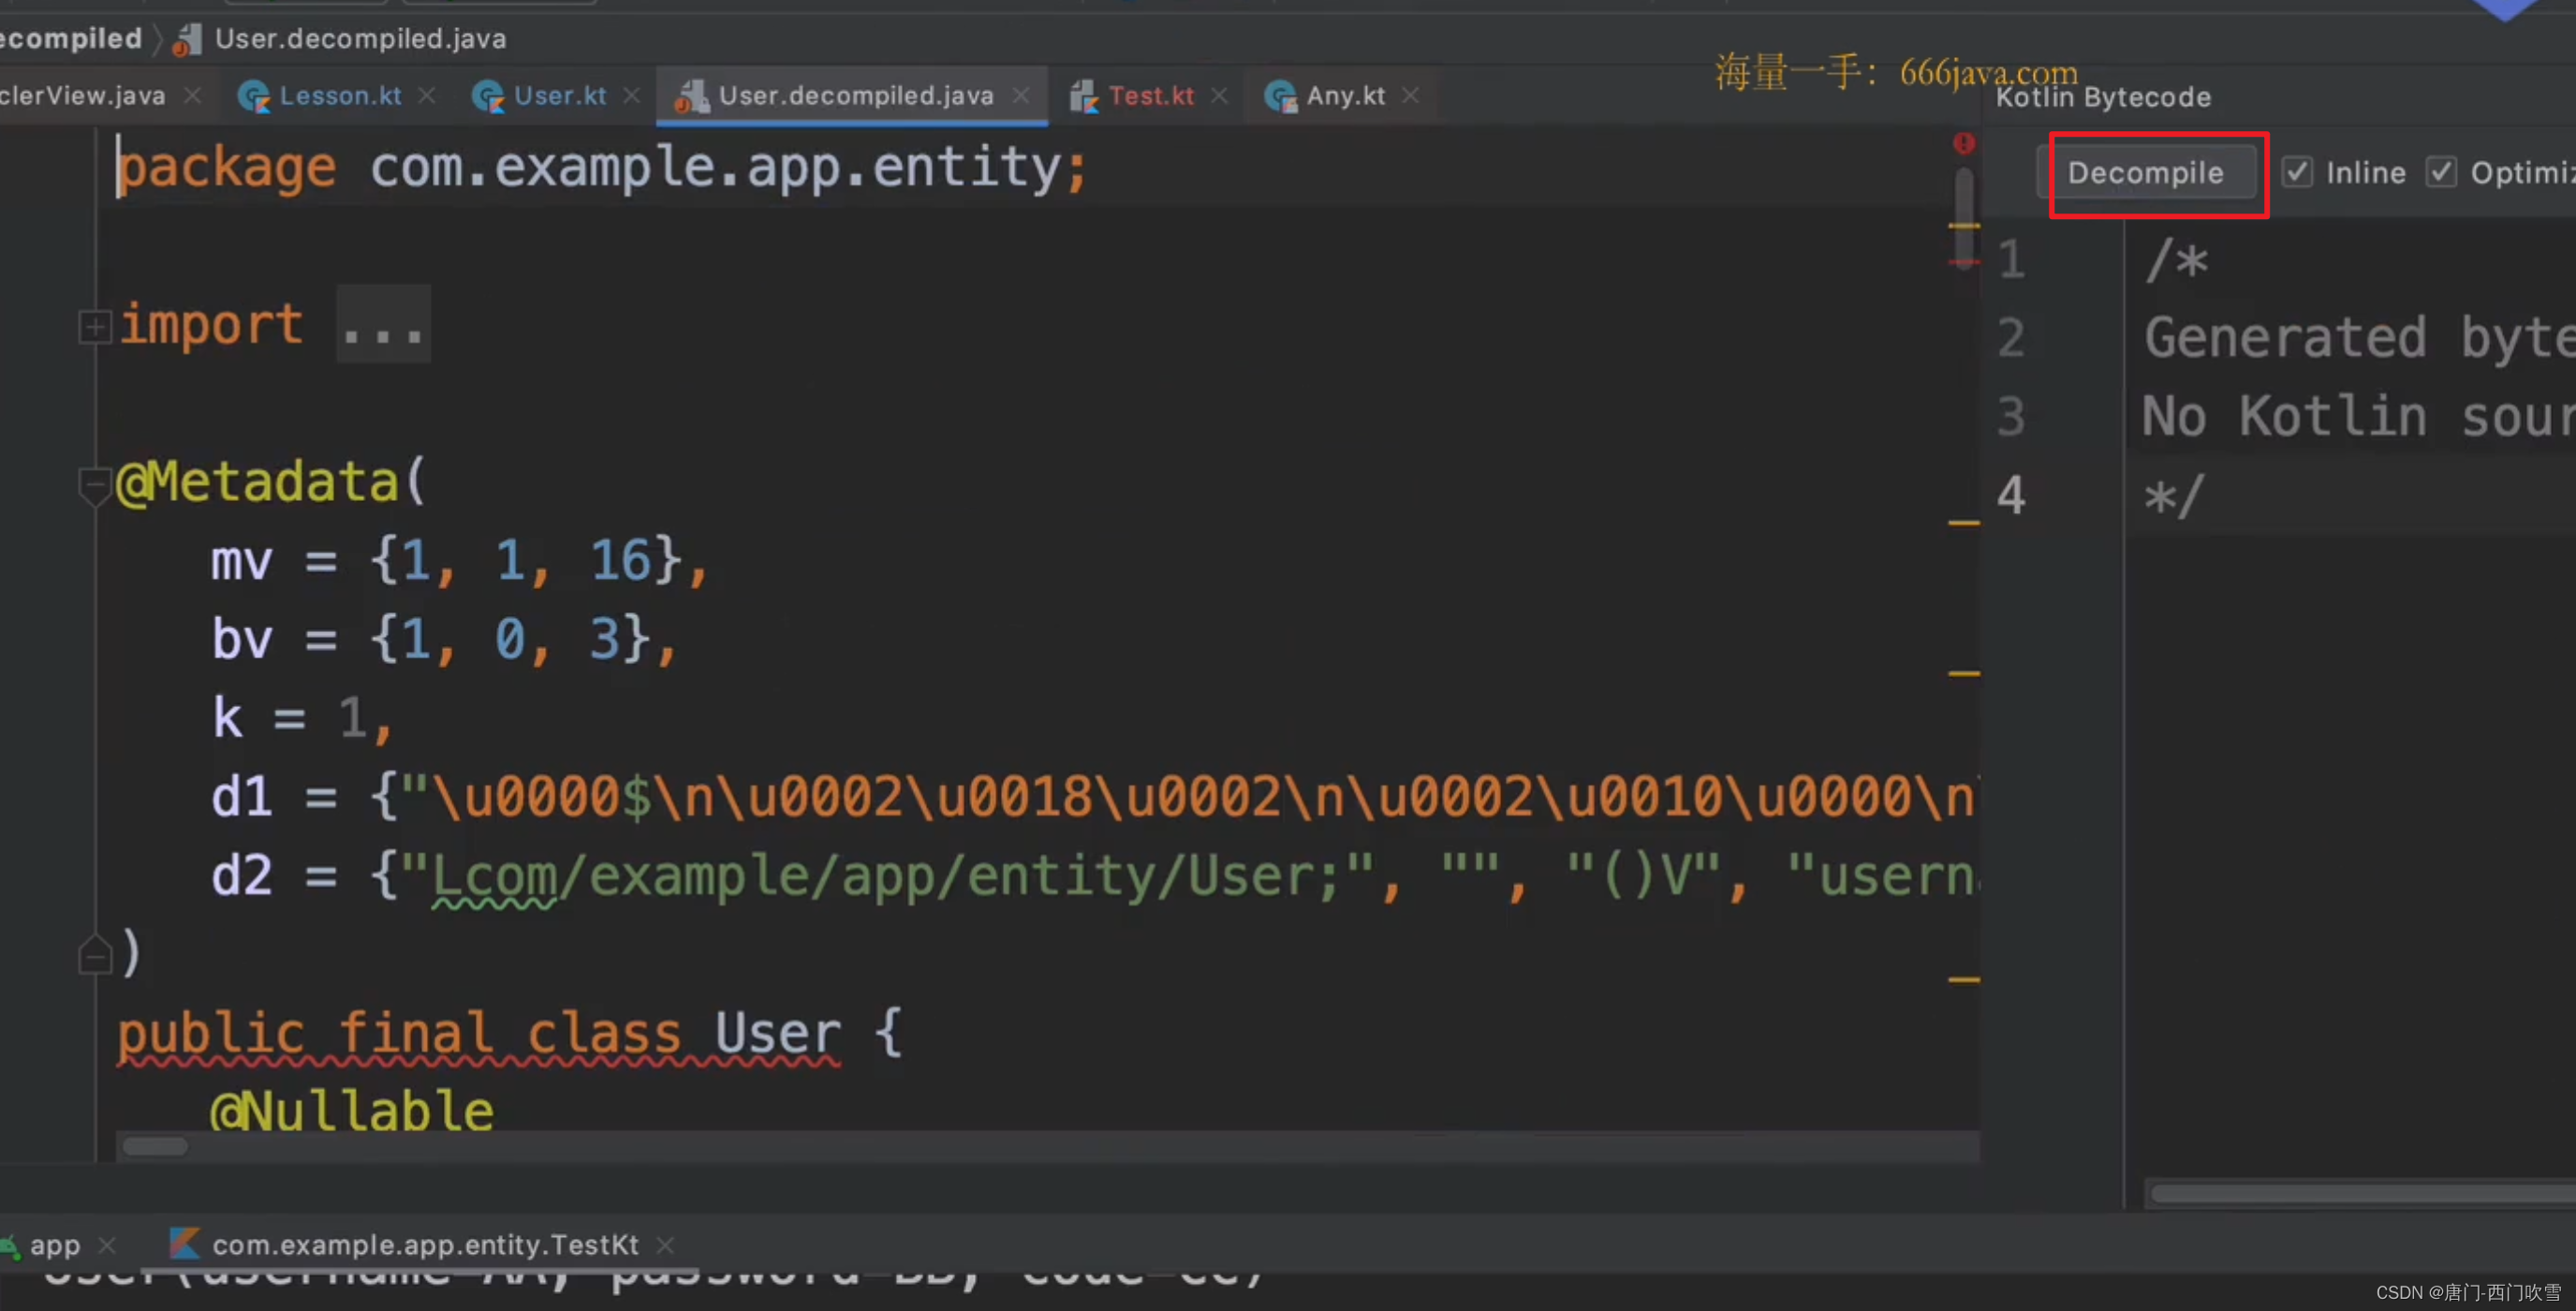This screenshot has width=2576, height=1311.
Task: Collapse the @Metadata annotation fold start
Action: (94, 484)
